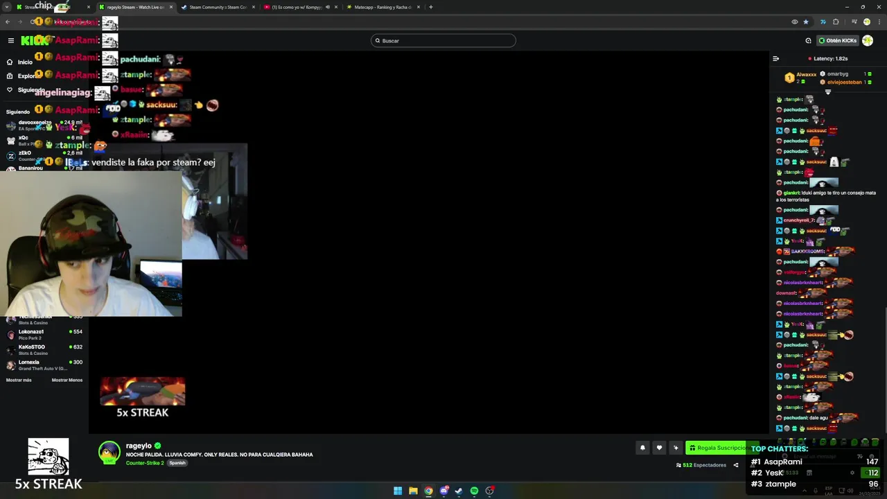
Task: Click the Latency: 1.82s indicator
Action: (x=828, y=59)
